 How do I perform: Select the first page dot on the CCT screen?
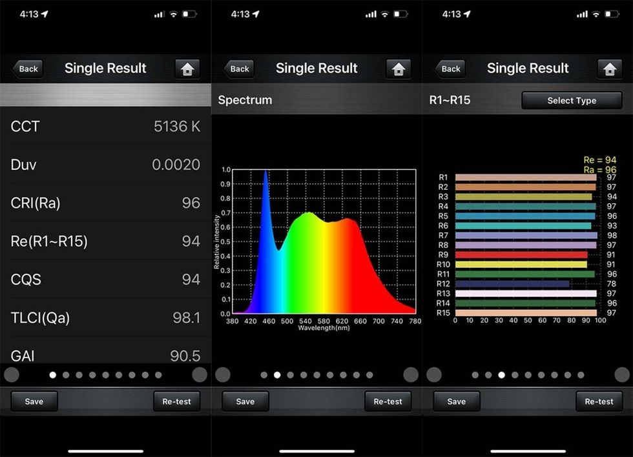(x=52, y=375)
